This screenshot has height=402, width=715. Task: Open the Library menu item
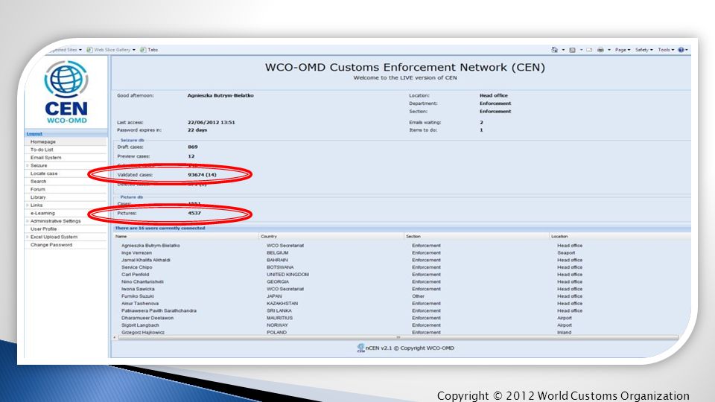click(38, 197)
